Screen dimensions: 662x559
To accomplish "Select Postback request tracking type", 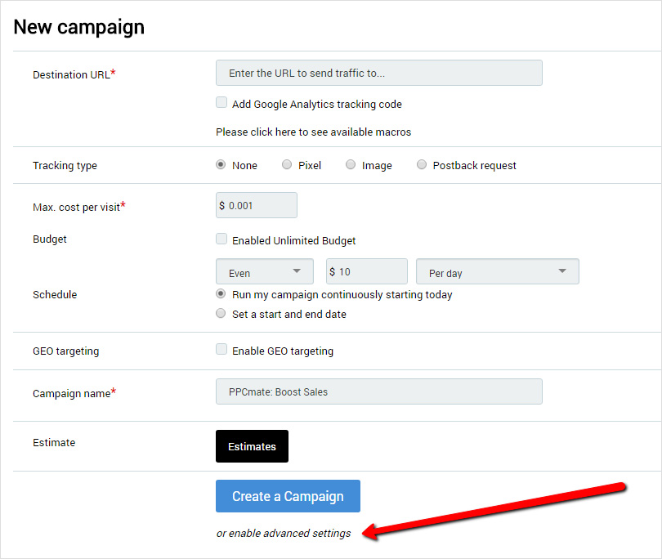I will 422,164.
